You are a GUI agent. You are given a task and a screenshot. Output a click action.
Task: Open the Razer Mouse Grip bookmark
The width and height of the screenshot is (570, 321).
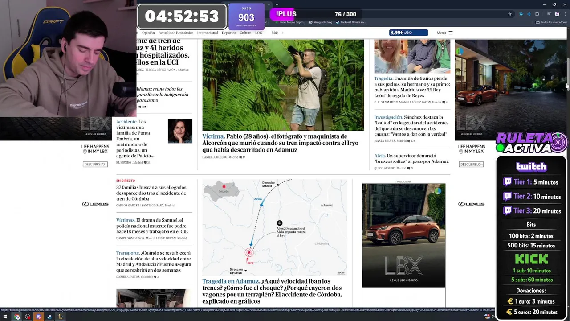point(290,22)
